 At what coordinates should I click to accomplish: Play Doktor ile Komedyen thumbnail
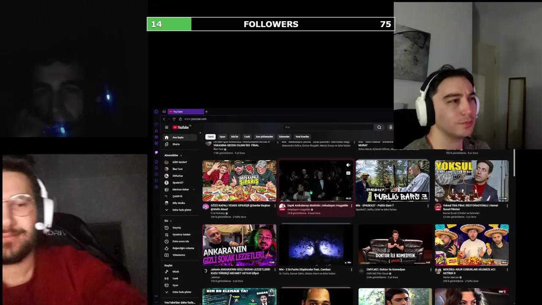point(395,244)
